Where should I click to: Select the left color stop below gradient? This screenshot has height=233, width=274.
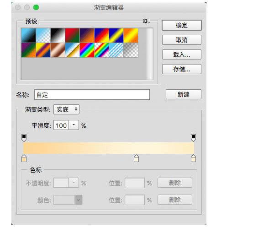[x=24, y=158]
